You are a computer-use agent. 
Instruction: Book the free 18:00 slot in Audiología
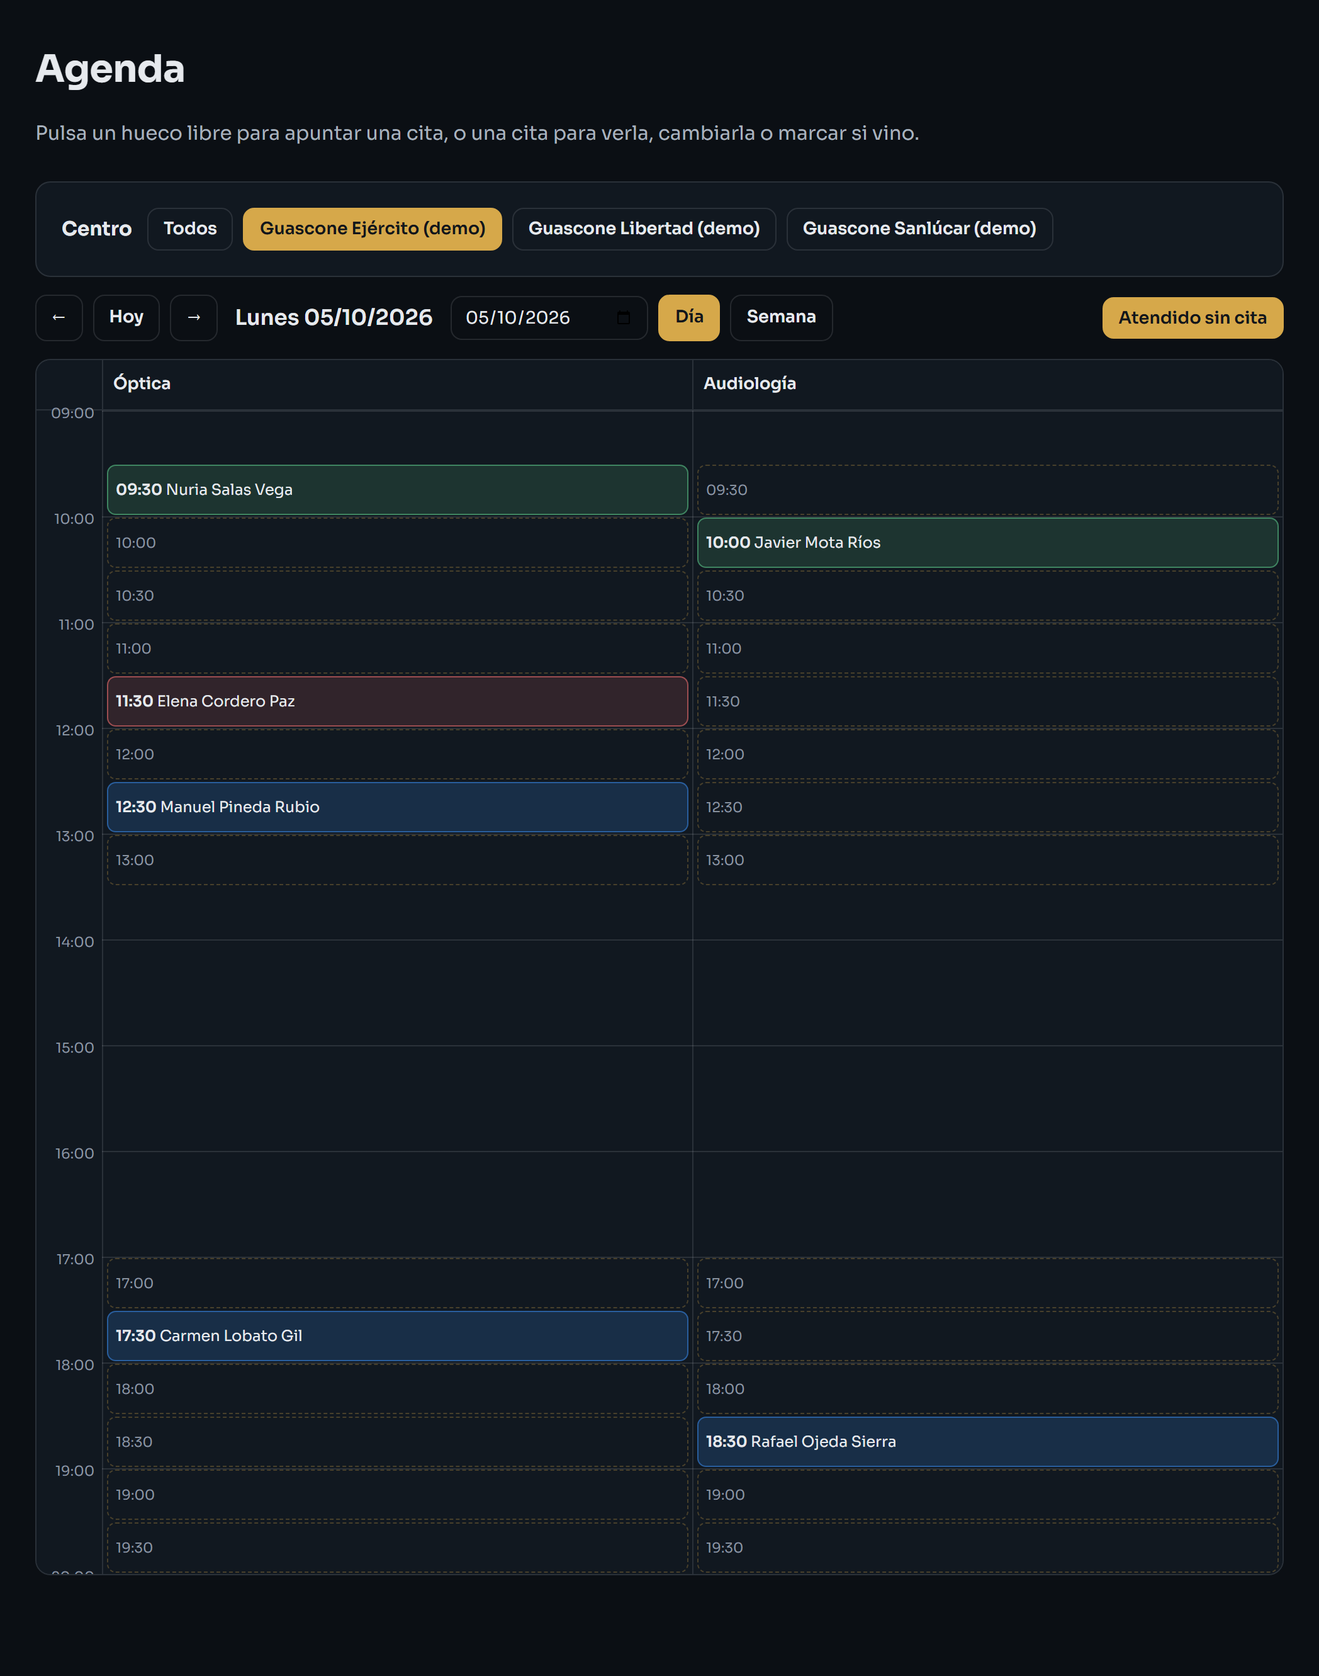(x=988, y=1390)
